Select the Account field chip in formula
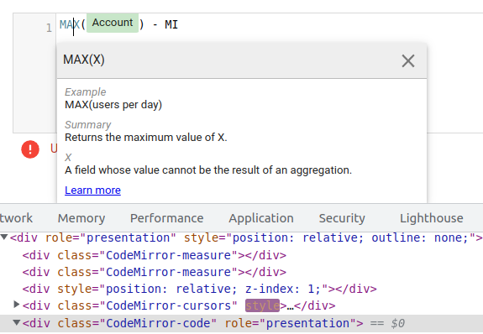483x334 pixels. point(113,23)
